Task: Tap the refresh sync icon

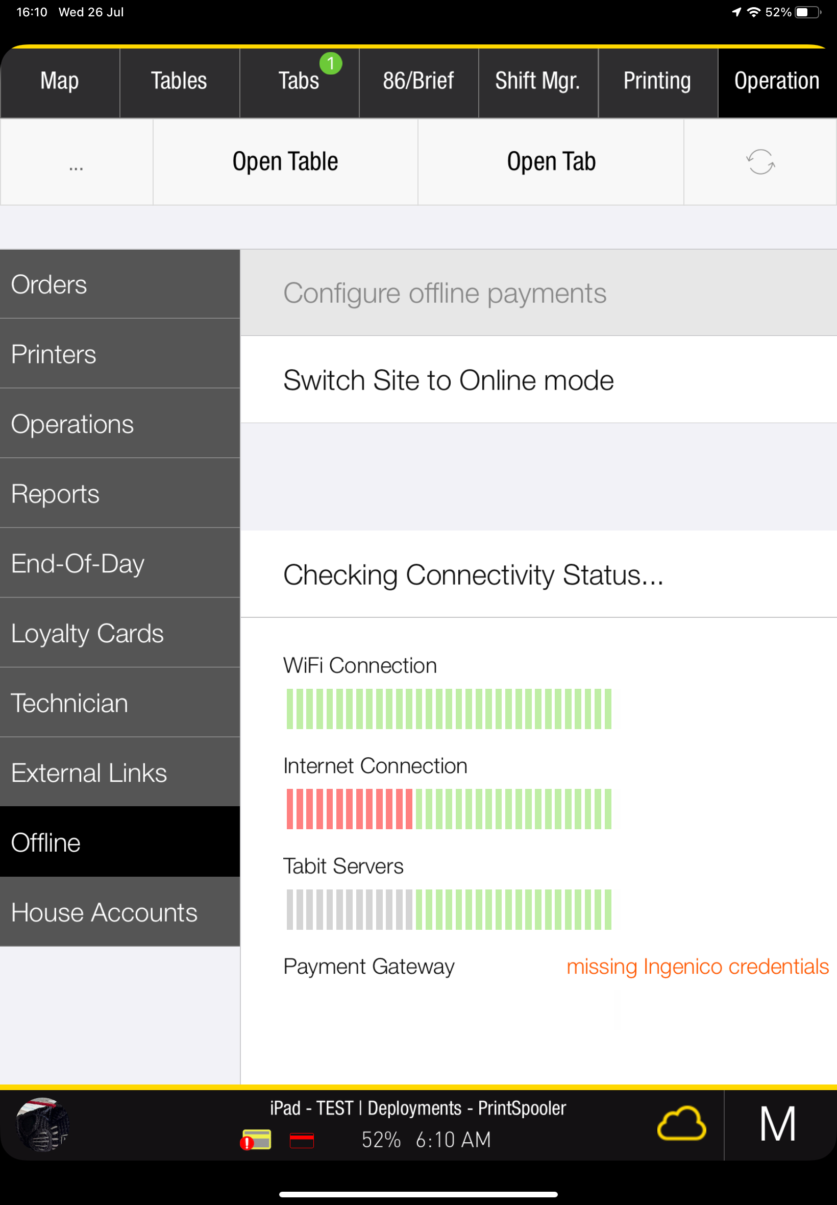Action: click(760, 161)
